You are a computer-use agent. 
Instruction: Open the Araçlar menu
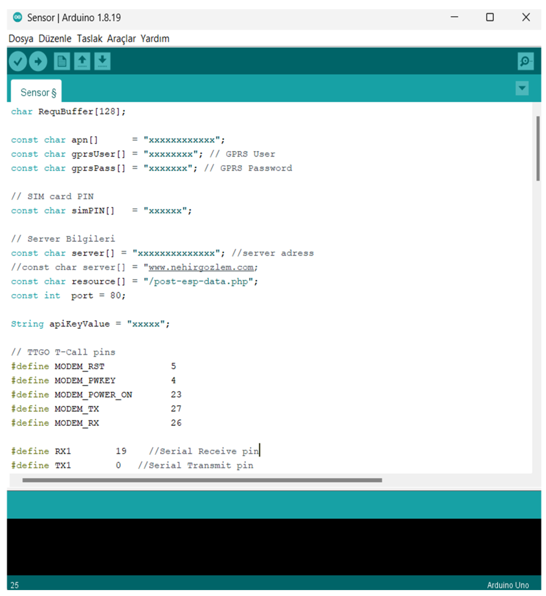click(x=121, y=38)
